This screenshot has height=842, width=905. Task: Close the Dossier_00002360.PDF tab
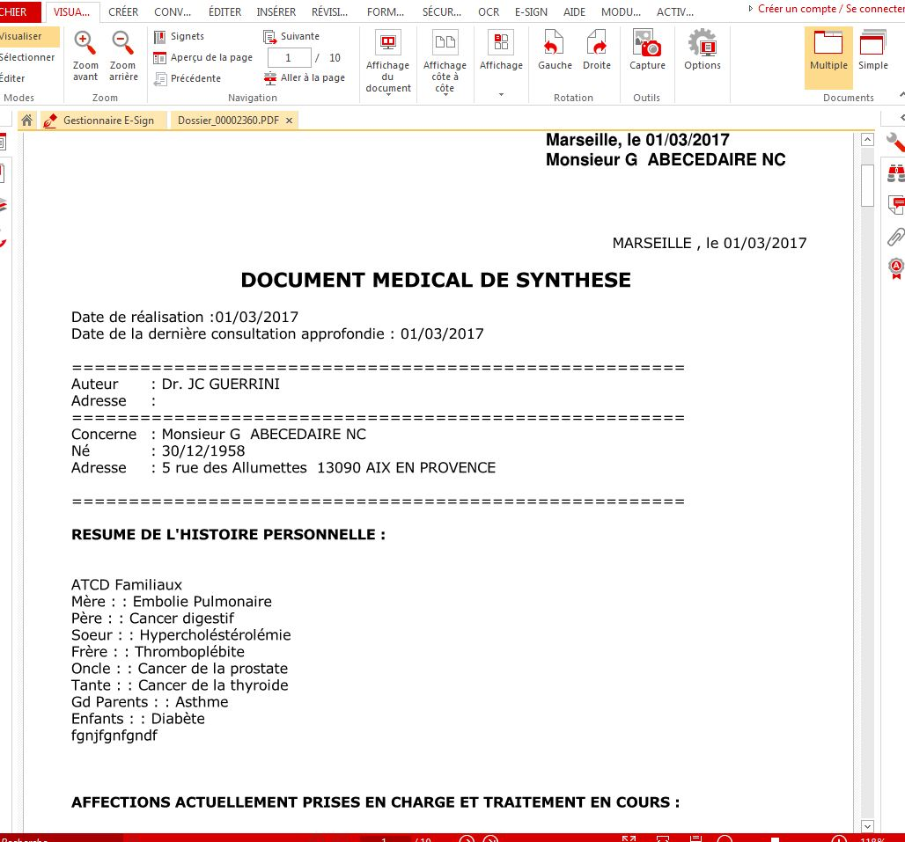click(289, 120)
